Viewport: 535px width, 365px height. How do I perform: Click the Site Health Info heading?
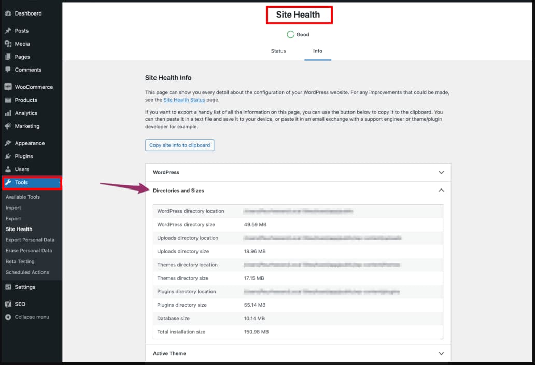168,78
